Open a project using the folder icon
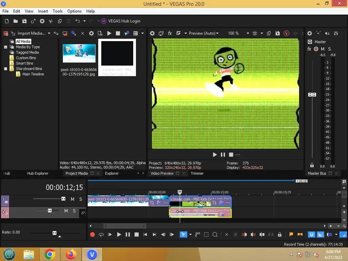 16,21
